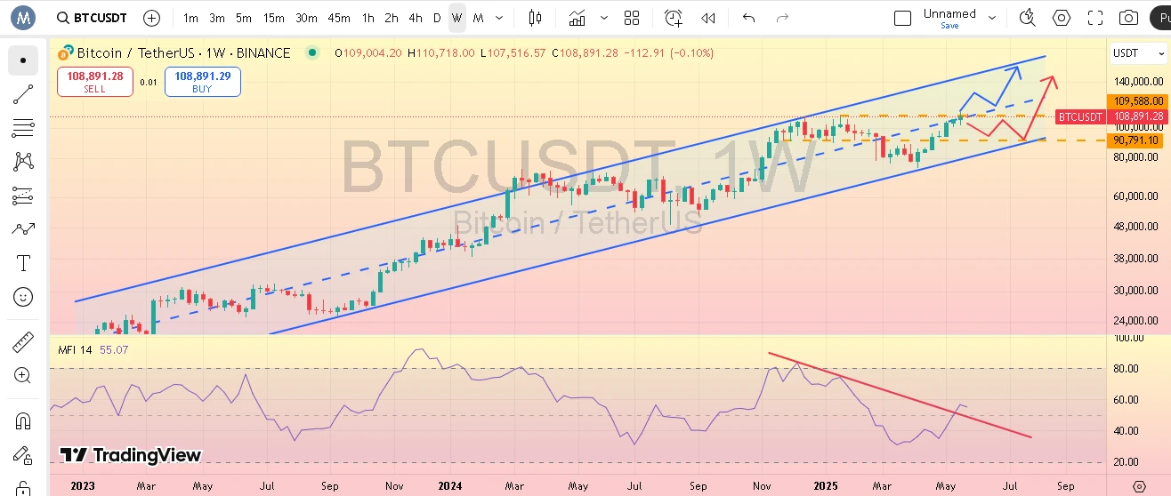Click the TradingView logo
Image resolution: width=1171 pixels, height=496 pixels.
[131, 455]
